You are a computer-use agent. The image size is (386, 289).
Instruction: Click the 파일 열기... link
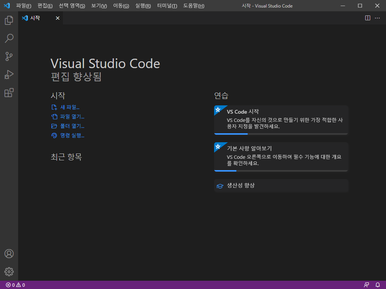[72, 117]
